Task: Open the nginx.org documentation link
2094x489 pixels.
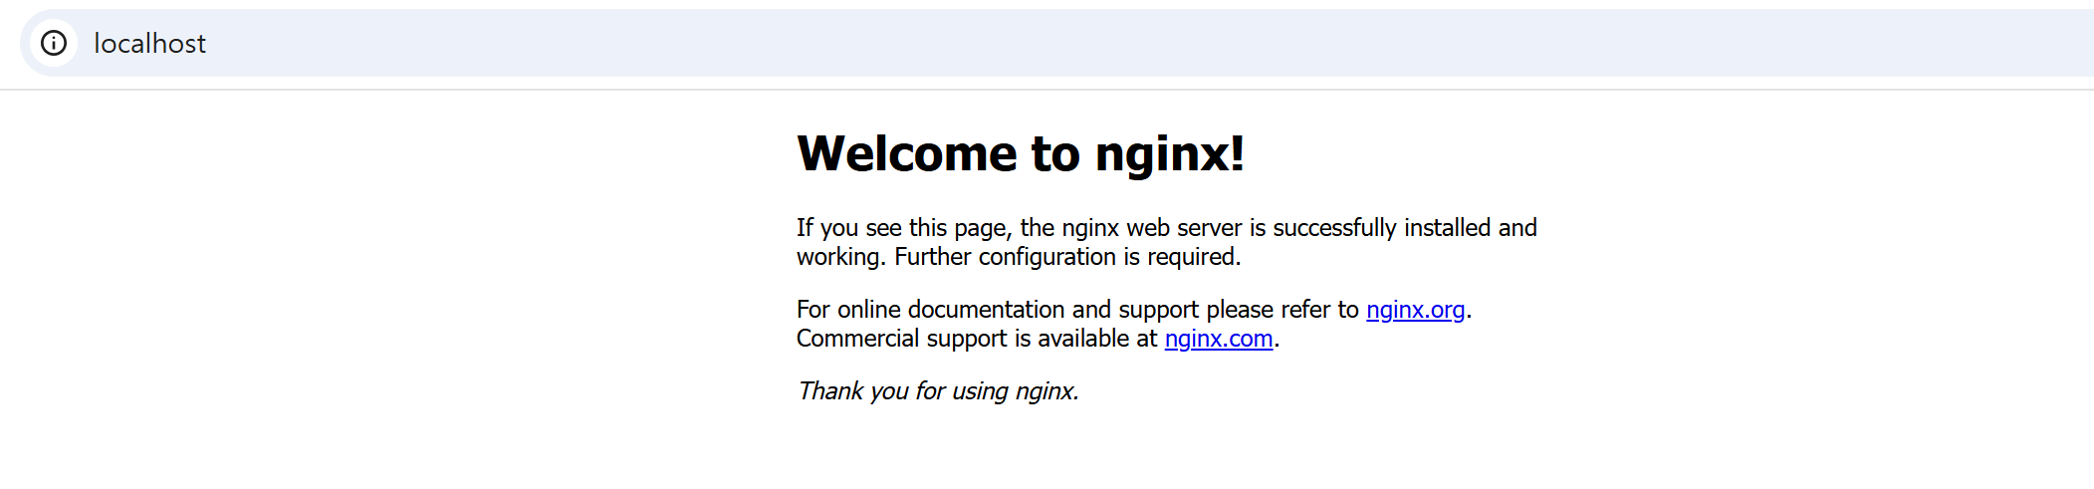Action: [x=1415, y=310]
